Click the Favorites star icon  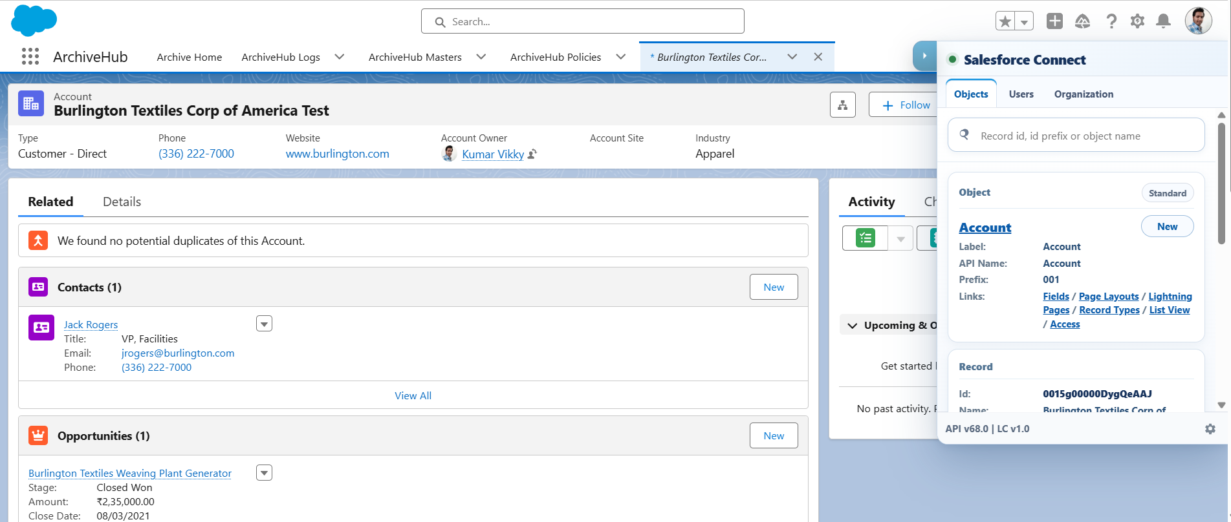[x=1005, y=21]
